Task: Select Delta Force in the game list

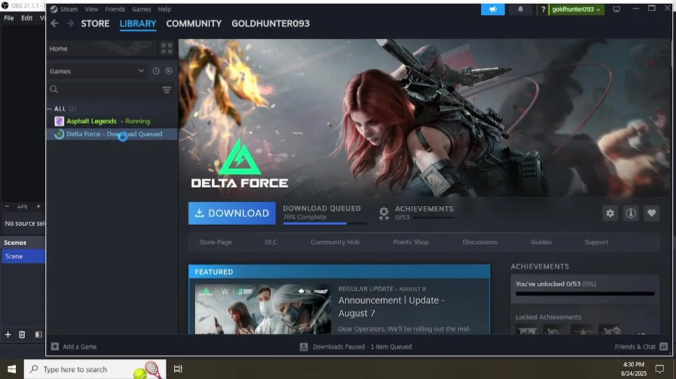Action: click(x=112, y=134)
